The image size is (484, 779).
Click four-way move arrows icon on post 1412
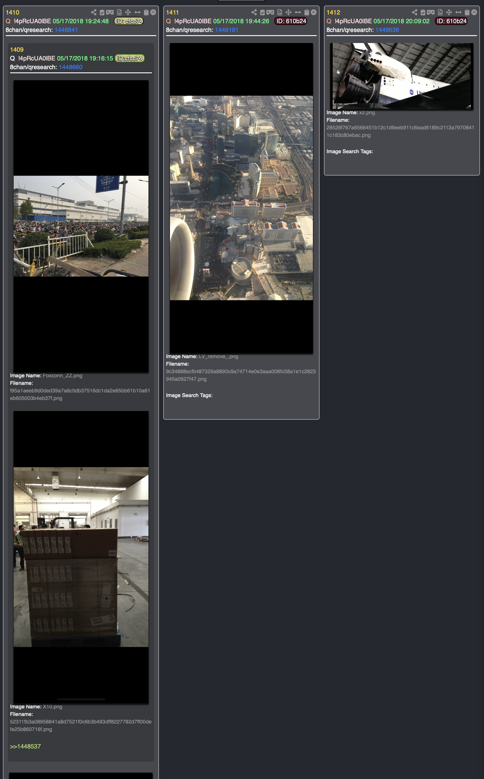pos(449,12)
